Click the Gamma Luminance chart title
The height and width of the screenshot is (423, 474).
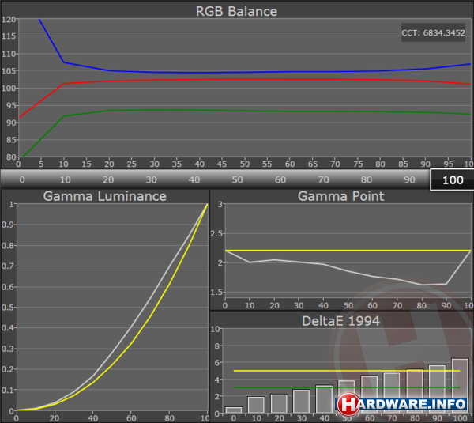(104, 196)
